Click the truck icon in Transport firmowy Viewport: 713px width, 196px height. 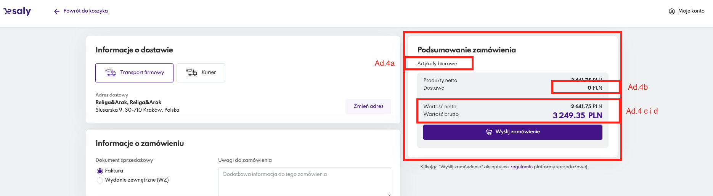coord(110,73)
